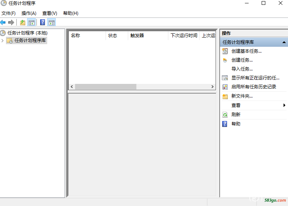Click the Back arrow toolbar icon
The width and height of the screenshot is (288, 206).
pyautogui.click(x=3, y=23)
